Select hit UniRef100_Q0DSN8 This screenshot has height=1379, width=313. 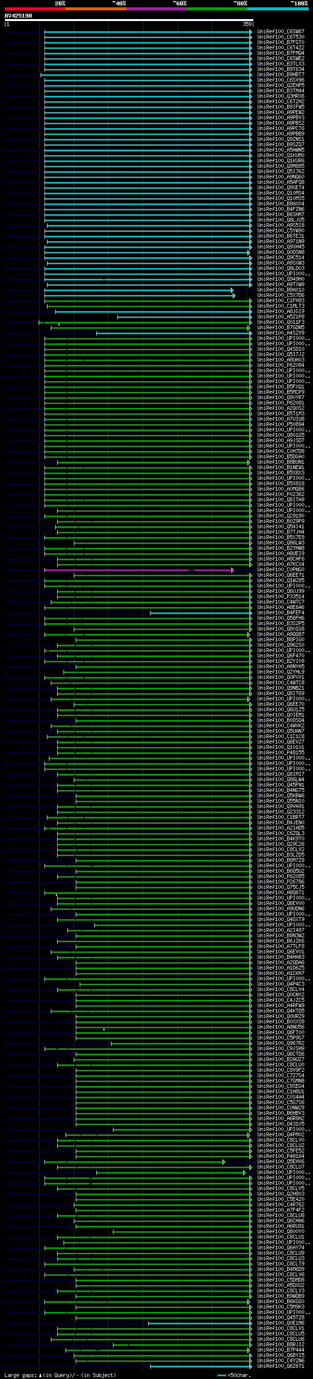tap(280, 252)
